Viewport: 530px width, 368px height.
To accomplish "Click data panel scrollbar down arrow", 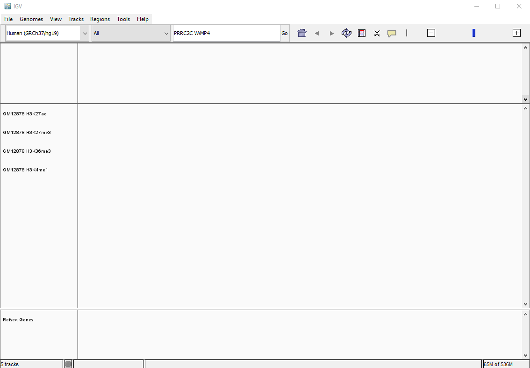I will tap(525, 304).
